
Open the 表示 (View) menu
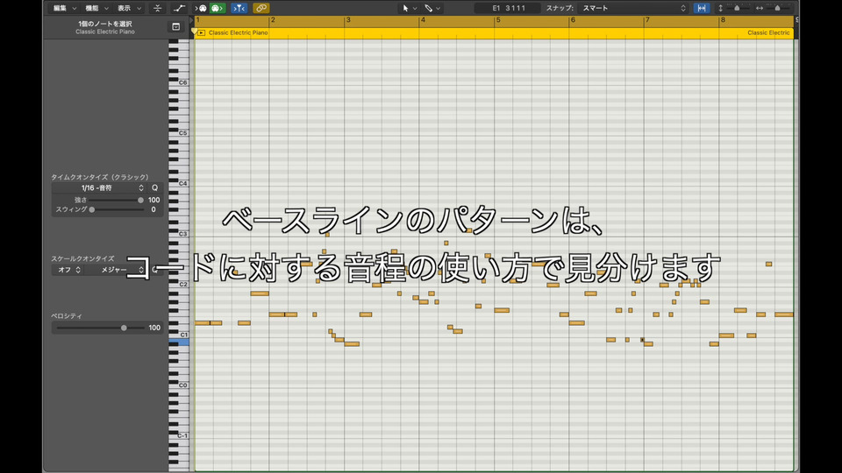pos(129,8)
